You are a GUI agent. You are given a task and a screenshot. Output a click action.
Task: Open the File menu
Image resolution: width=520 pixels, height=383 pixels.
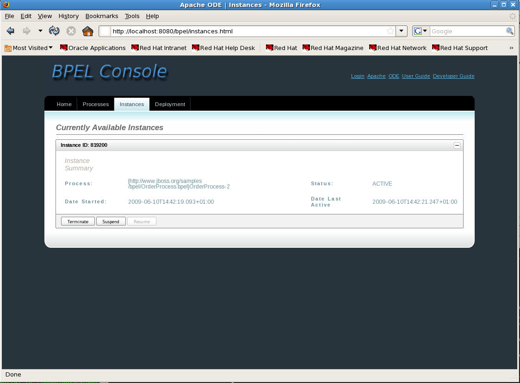[x=9, y=16]
